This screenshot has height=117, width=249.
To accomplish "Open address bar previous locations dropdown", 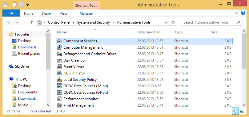I will (x=166, y=22).
